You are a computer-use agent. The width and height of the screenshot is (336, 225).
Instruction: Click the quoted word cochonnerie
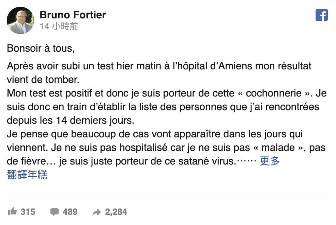click(x=274, y=93)
